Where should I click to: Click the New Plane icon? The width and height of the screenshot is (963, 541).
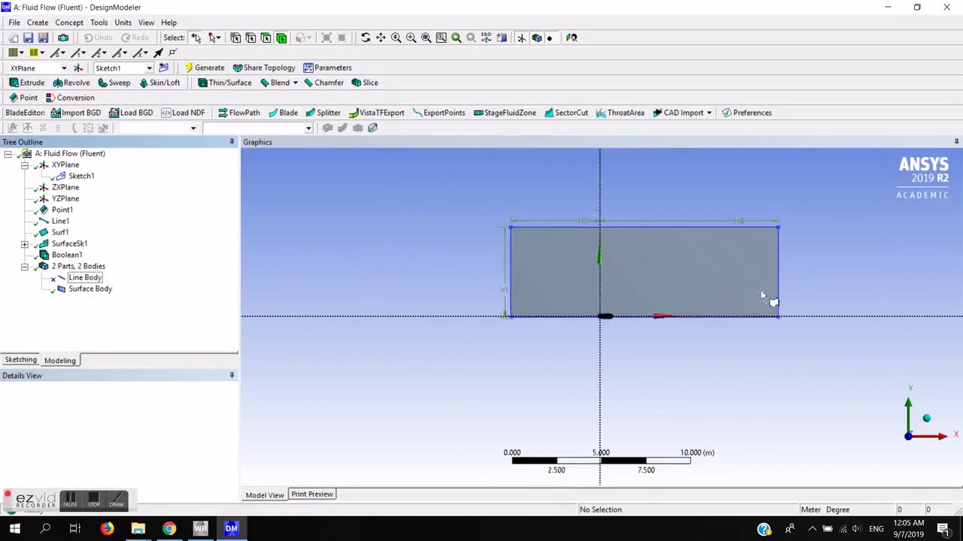click(x=78, y=68)
